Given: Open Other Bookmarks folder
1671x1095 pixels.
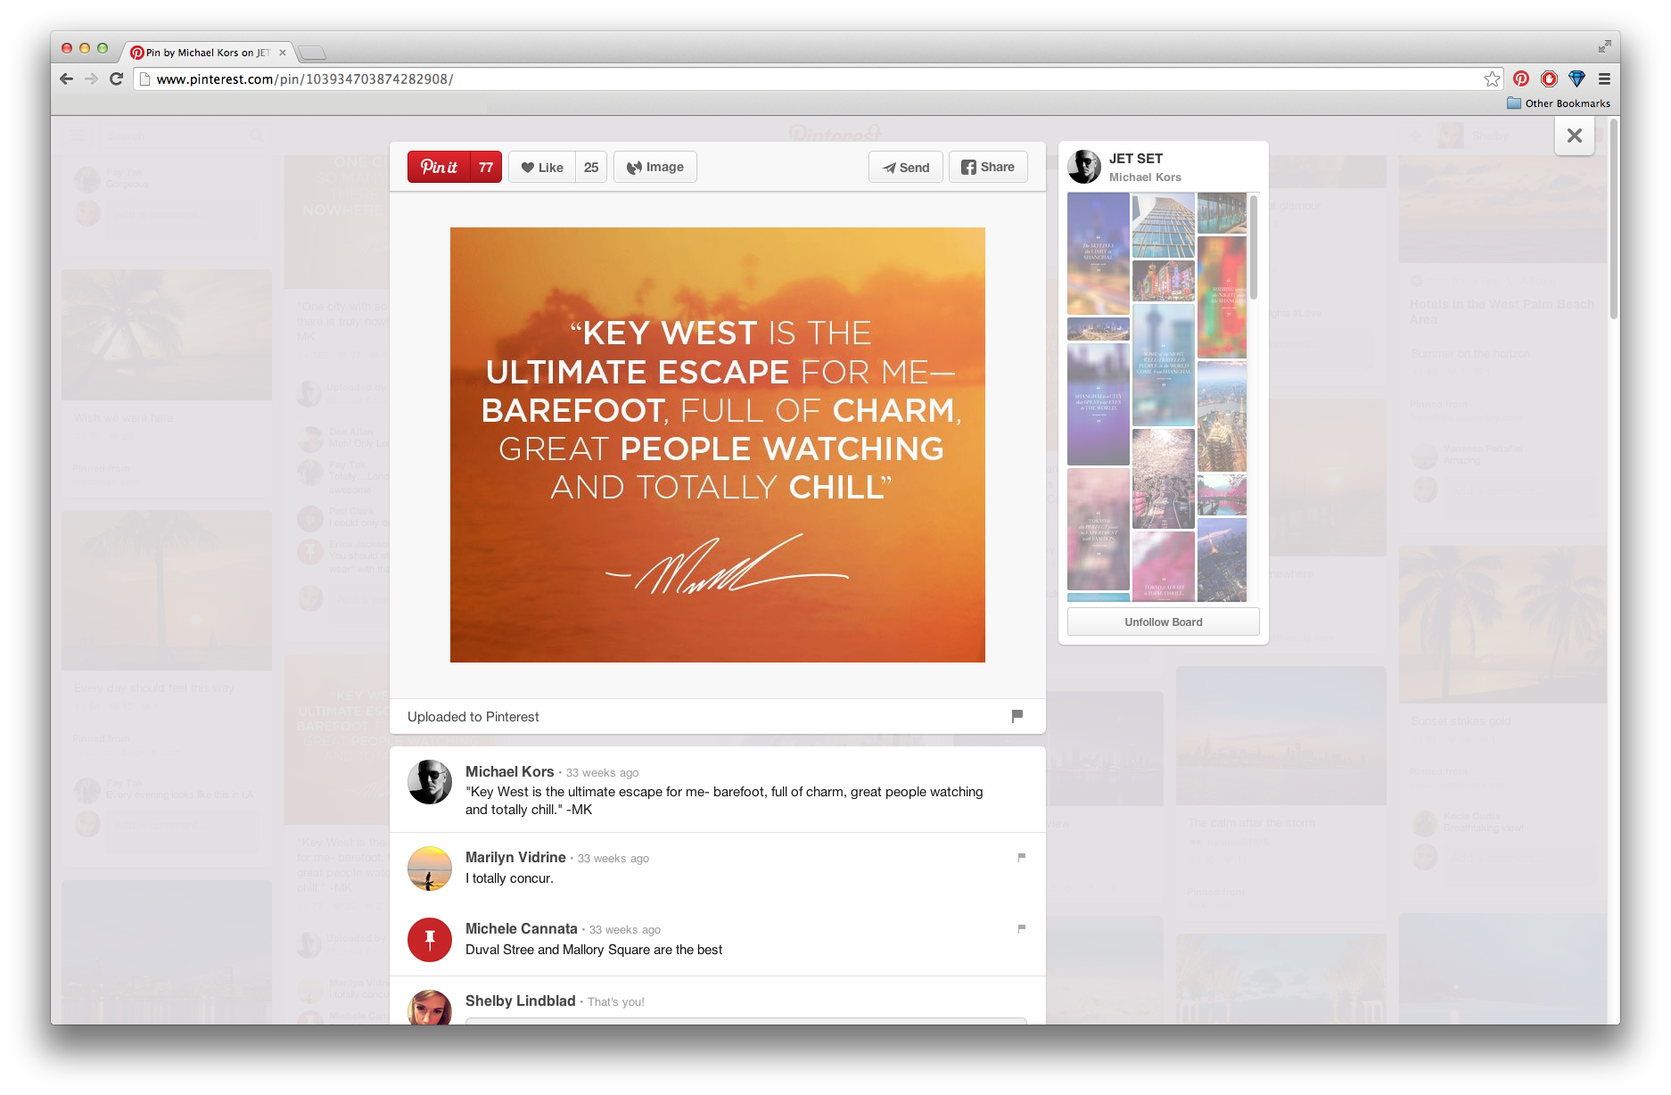Looking at the screenshot, I should [1559, 103].
